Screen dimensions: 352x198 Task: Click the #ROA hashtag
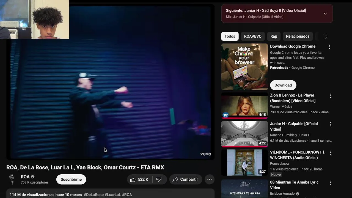point(127,195)
